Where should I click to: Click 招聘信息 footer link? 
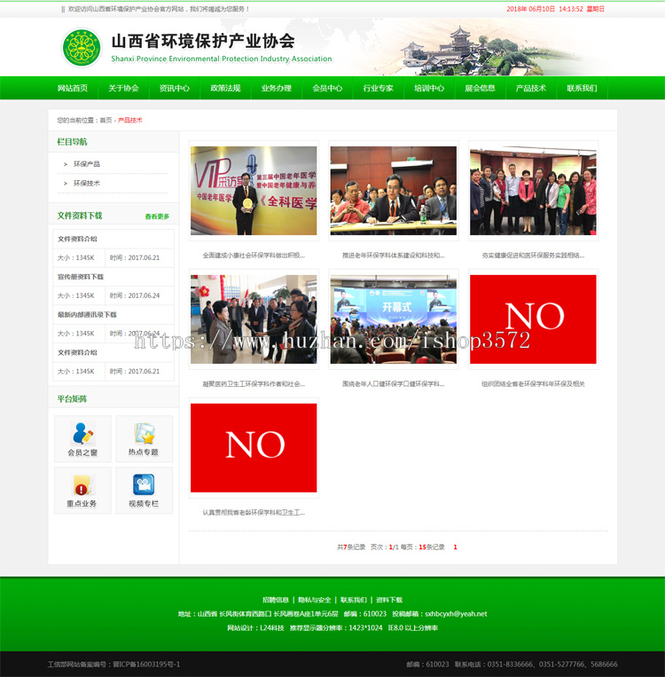(x=276, y=600)
